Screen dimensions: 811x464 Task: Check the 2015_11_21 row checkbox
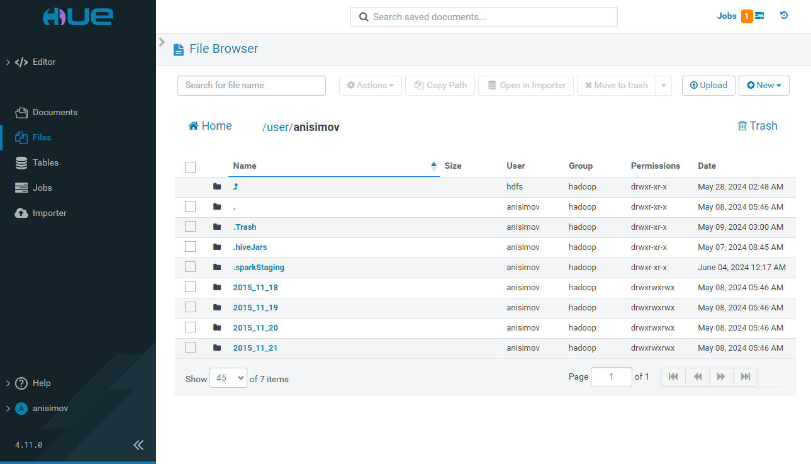(191, 348)
